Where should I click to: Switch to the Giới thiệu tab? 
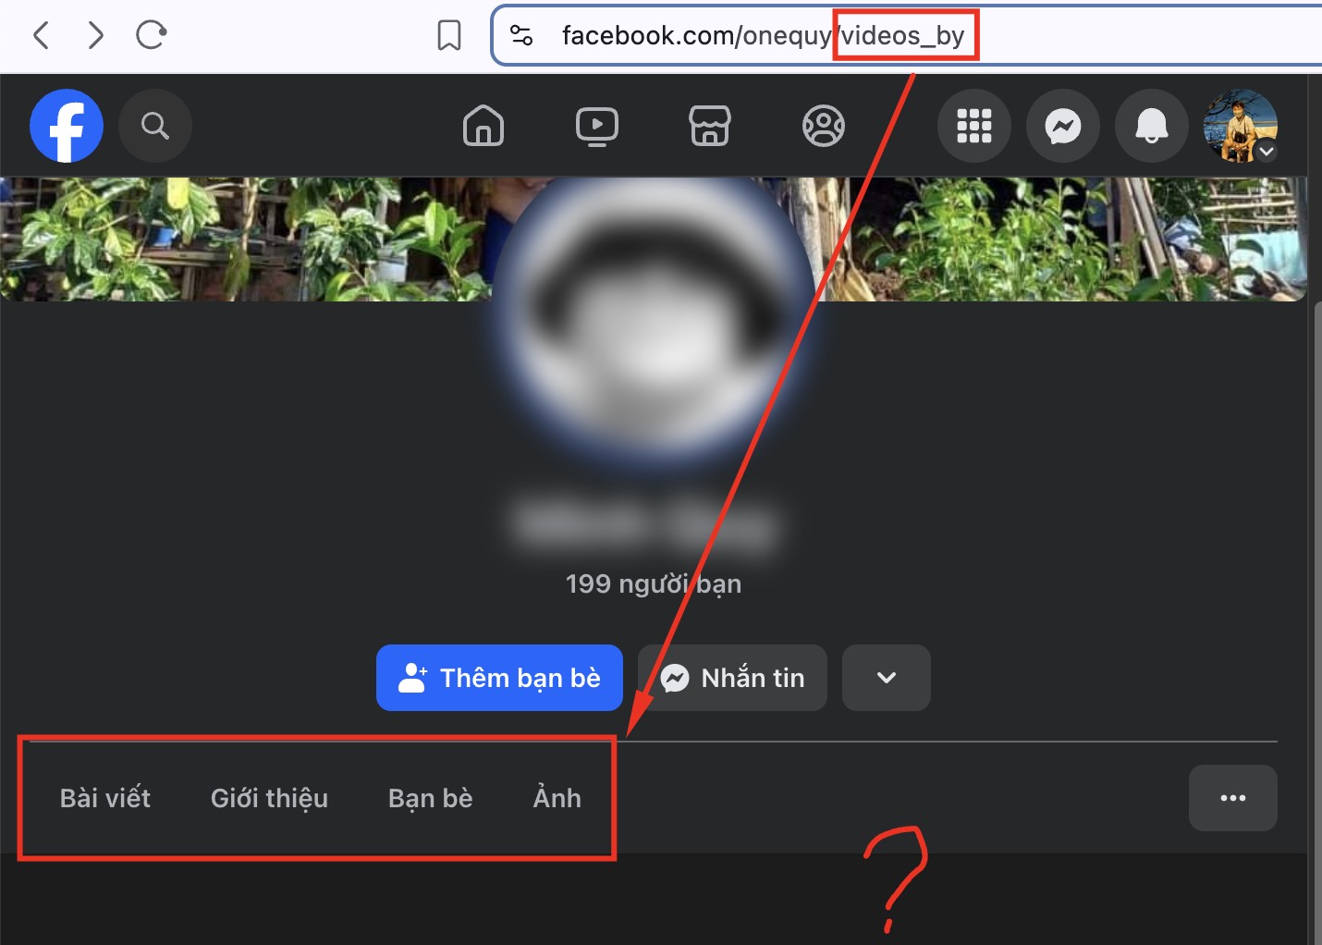coord(269,798)
